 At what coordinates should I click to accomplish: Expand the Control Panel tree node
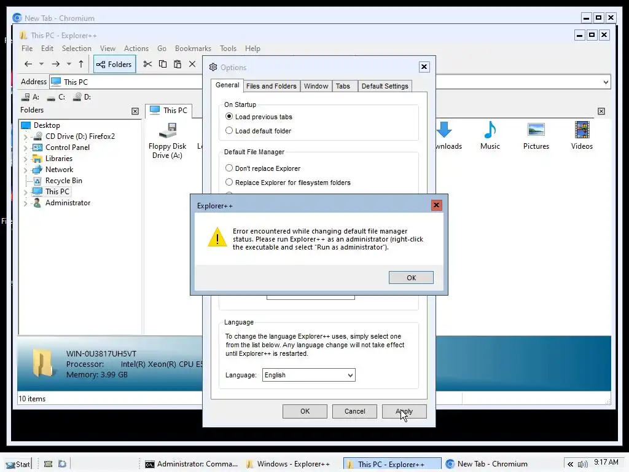[x=25, y=148]
